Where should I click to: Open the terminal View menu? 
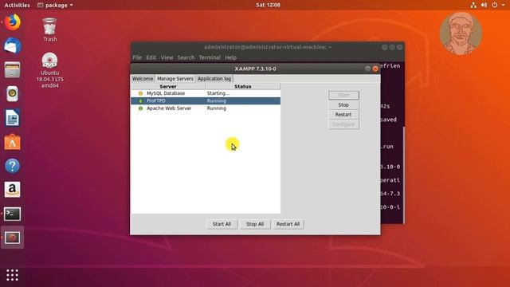coord(167,57)
